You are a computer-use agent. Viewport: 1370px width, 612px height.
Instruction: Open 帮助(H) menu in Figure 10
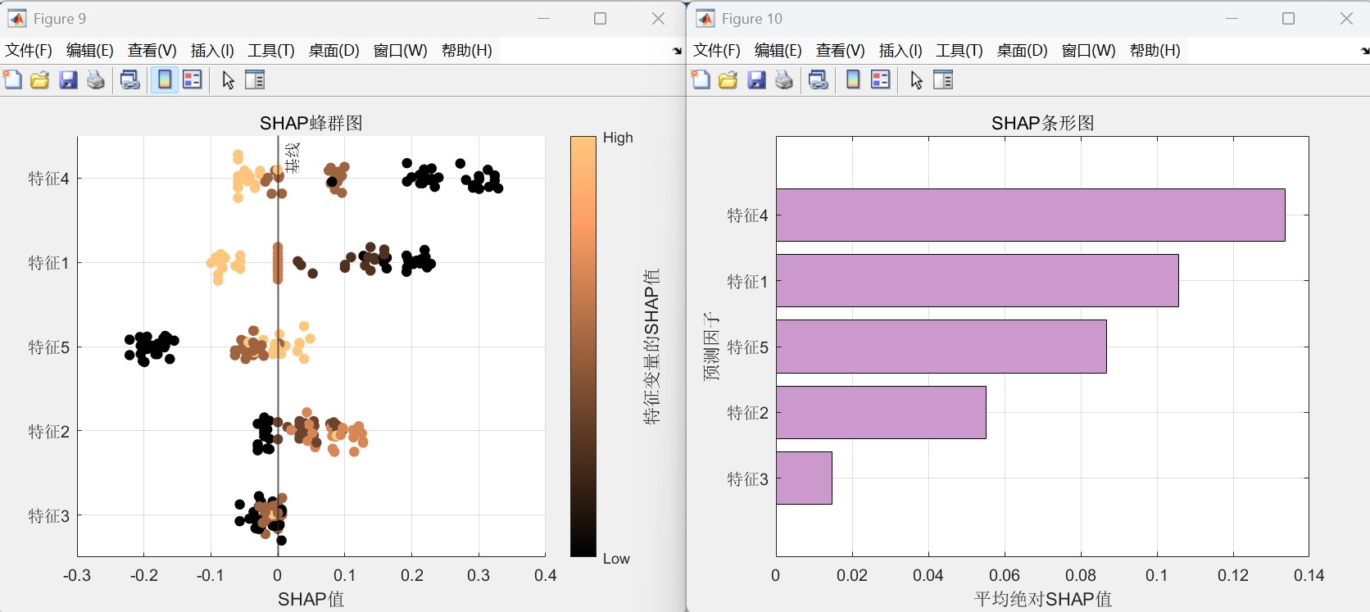1155,51
